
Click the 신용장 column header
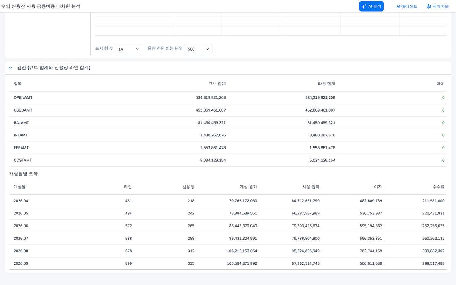[188, 187]
